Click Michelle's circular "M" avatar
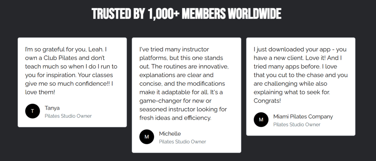The width and height of the screenshot is (376, 161). tap(146, 137)
